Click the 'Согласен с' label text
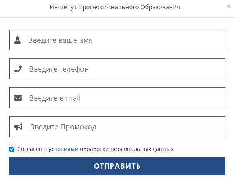This screenshot has height=179, width=235. click(32, 149)
